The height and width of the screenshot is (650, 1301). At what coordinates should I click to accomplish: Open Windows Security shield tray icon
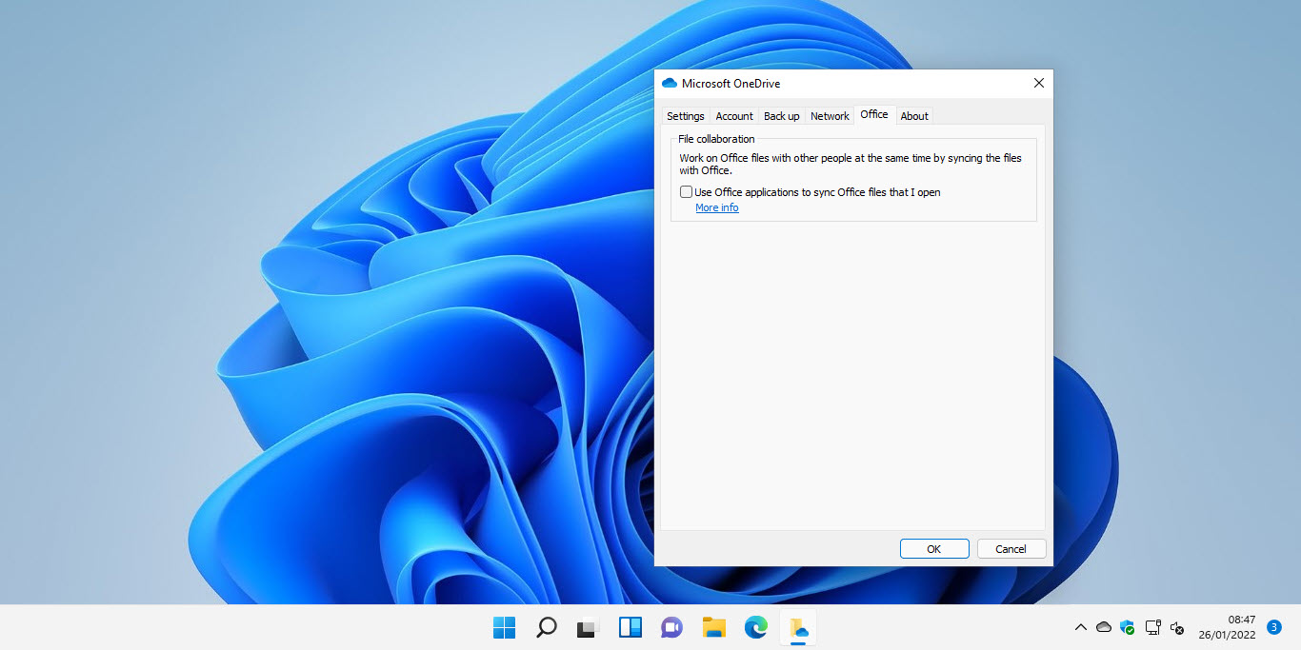click(x=1128, y=627)
